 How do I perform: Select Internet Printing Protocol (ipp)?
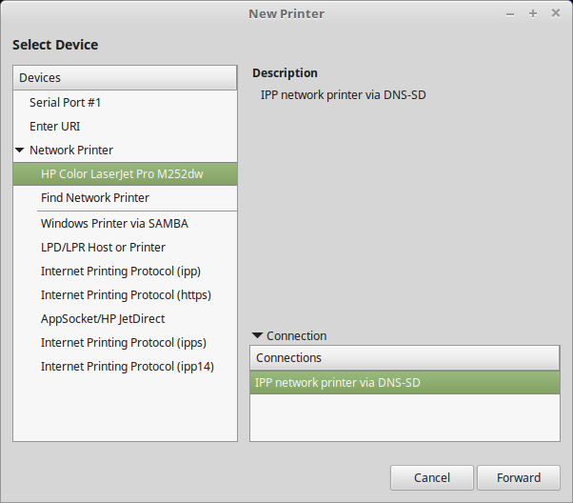(120, 271)
